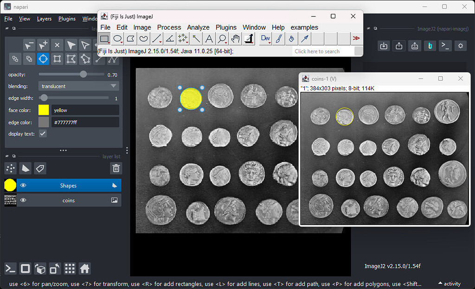Click the delete selected shapes trash icon
The height and width of the screenshot is (289, 475).
[116, 168]
